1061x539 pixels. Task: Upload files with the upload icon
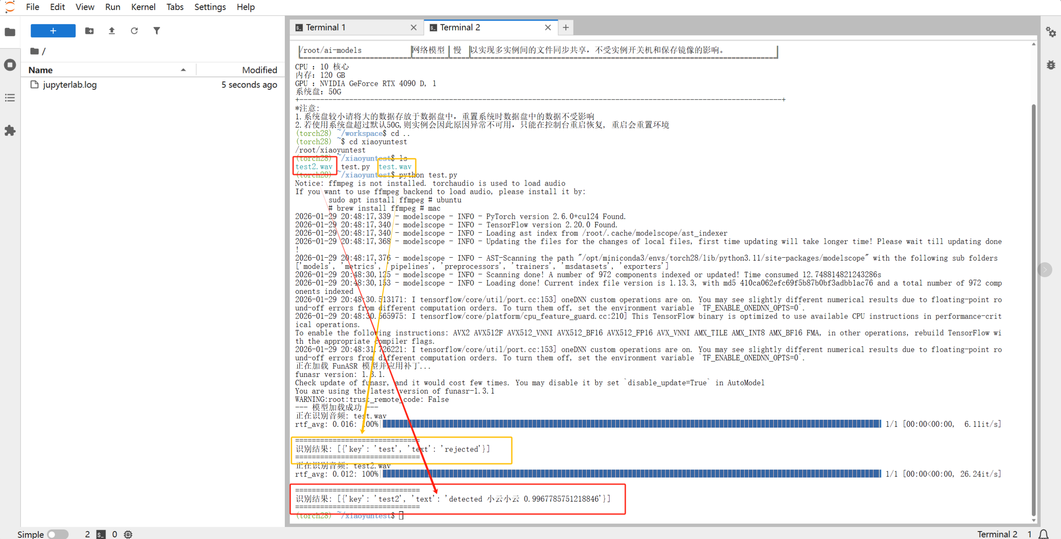click(112, 31)
